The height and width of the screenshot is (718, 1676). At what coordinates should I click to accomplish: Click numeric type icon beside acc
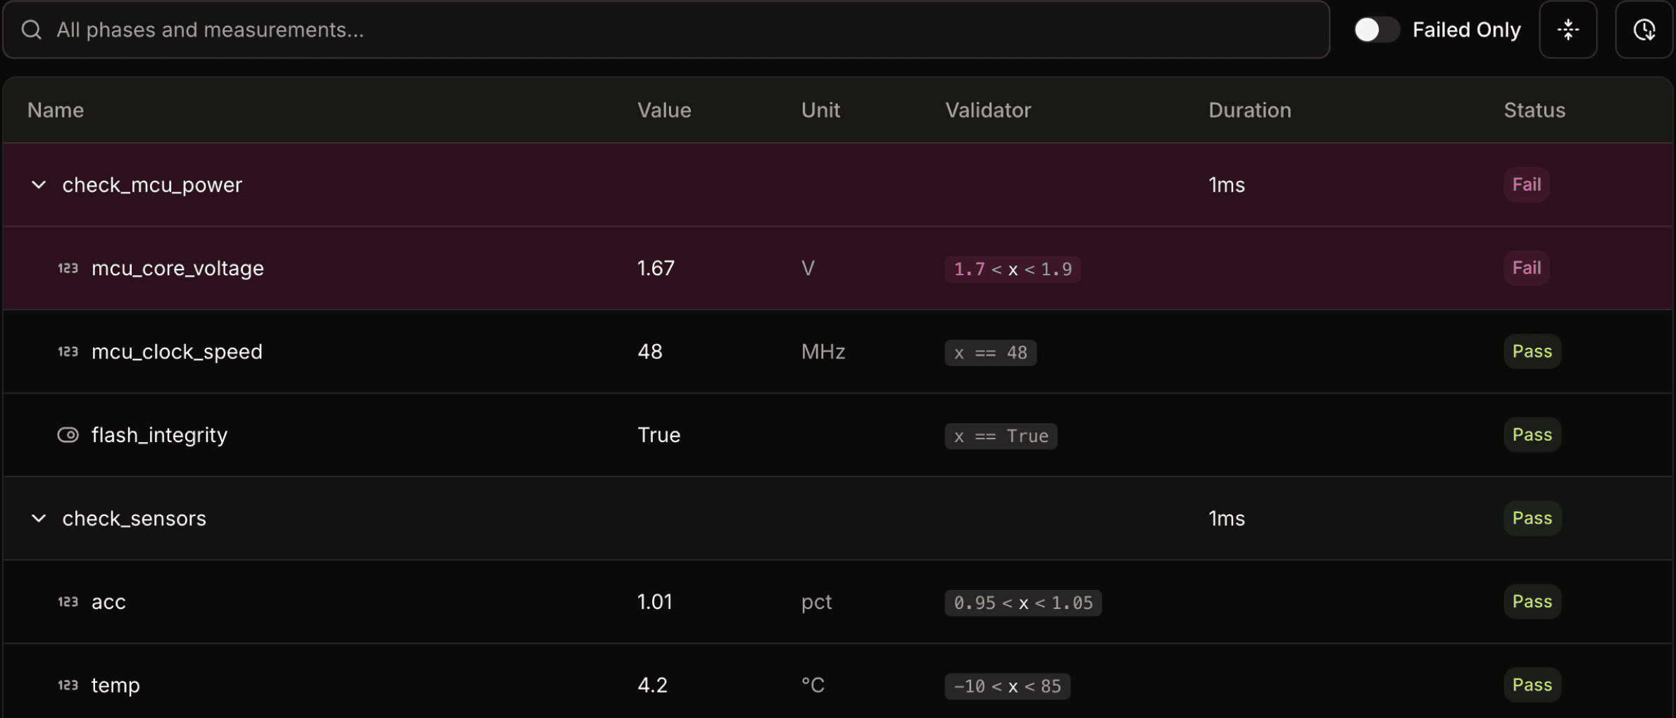[x=68, y=602]
